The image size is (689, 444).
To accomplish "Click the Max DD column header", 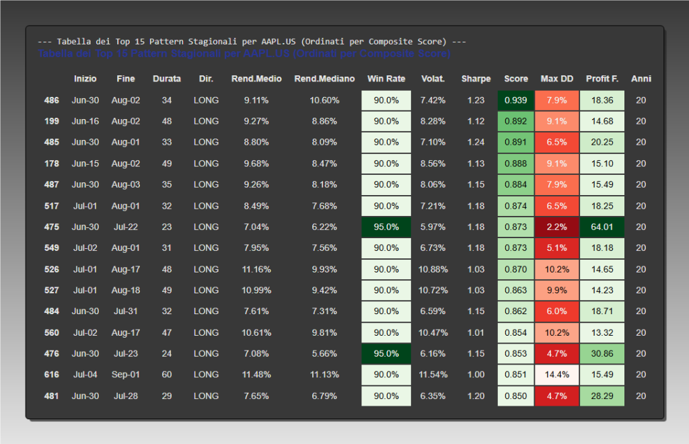I will [x=556, y=79].
